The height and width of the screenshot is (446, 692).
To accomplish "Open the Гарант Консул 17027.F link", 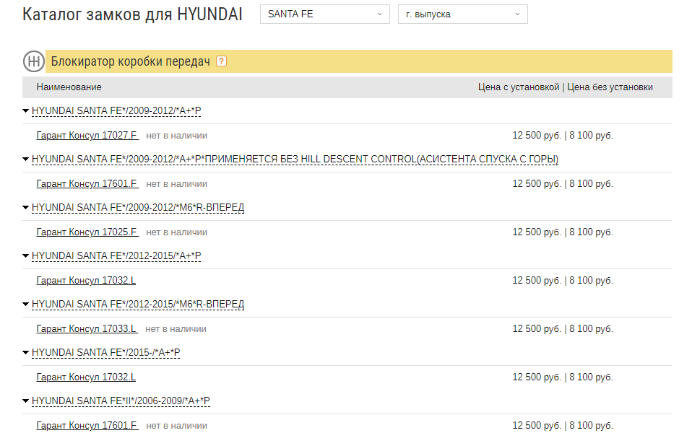I will click(x=87, y=135).
